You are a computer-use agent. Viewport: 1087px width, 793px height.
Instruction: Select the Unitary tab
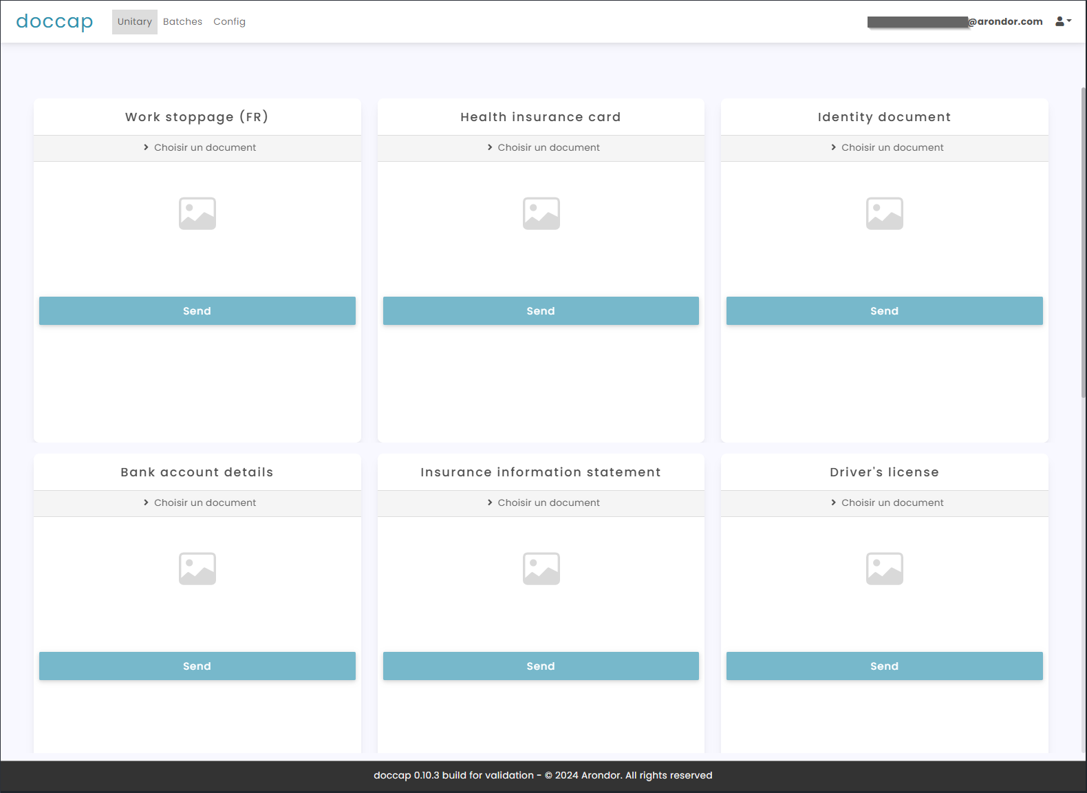[x=134, y=22]
